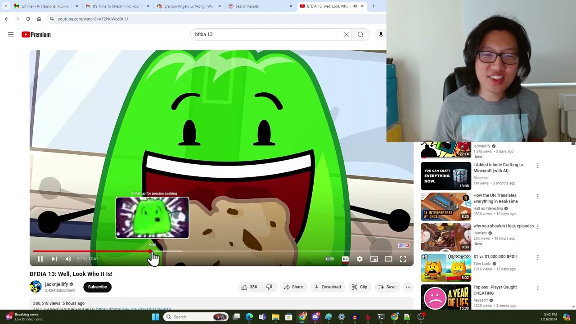Screen dimensions: 576x324
Task: Run search with magnifier button
Action: coord(360,34)
